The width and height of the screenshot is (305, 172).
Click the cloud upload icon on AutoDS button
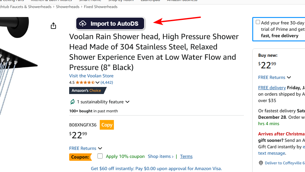tap(83, 23)
